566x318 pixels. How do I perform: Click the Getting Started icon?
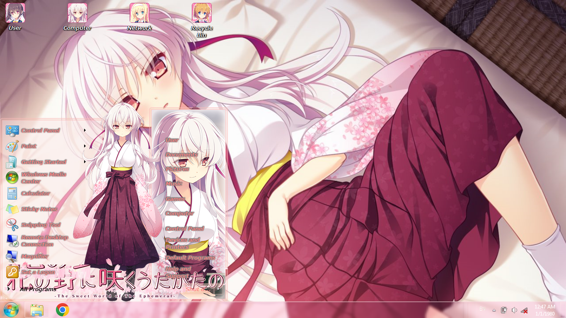tap(12, 162)
